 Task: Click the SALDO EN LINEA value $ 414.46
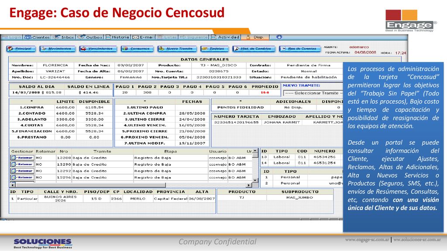pyautogui.click(x=89, y=92)
